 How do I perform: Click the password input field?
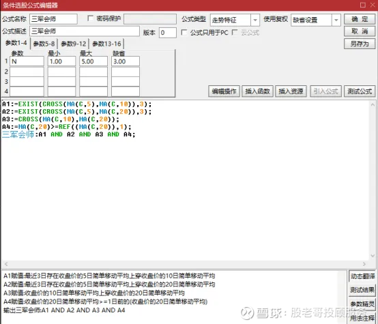(x=150, y=19)
